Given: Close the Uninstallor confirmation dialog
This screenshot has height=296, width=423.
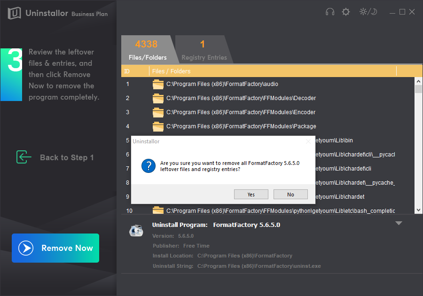Looking at the screenshot, I should [x=308, y=141].
